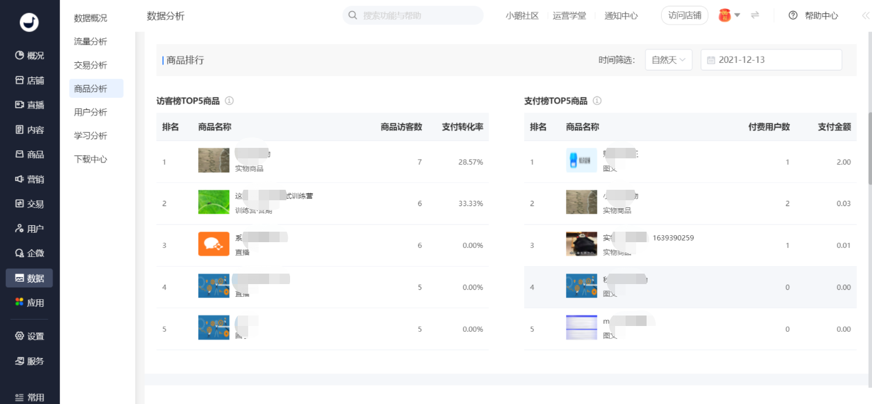Click the 28.57% conversion rate value

(x=471, y=162)
